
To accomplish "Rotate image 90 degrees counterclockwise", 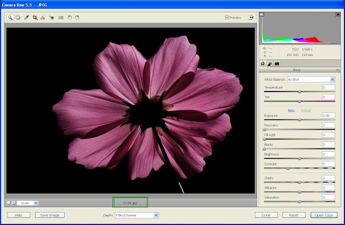I will (69, 17).
